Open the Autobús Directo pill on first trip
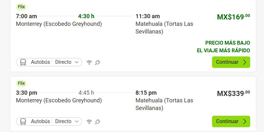The height and width of the screenshot is (132, 264). tap(49, 62)
